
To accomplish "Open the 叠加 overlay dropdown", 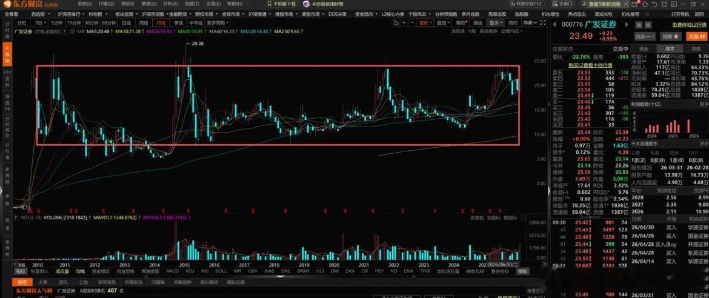I will [x=444, y=22].
